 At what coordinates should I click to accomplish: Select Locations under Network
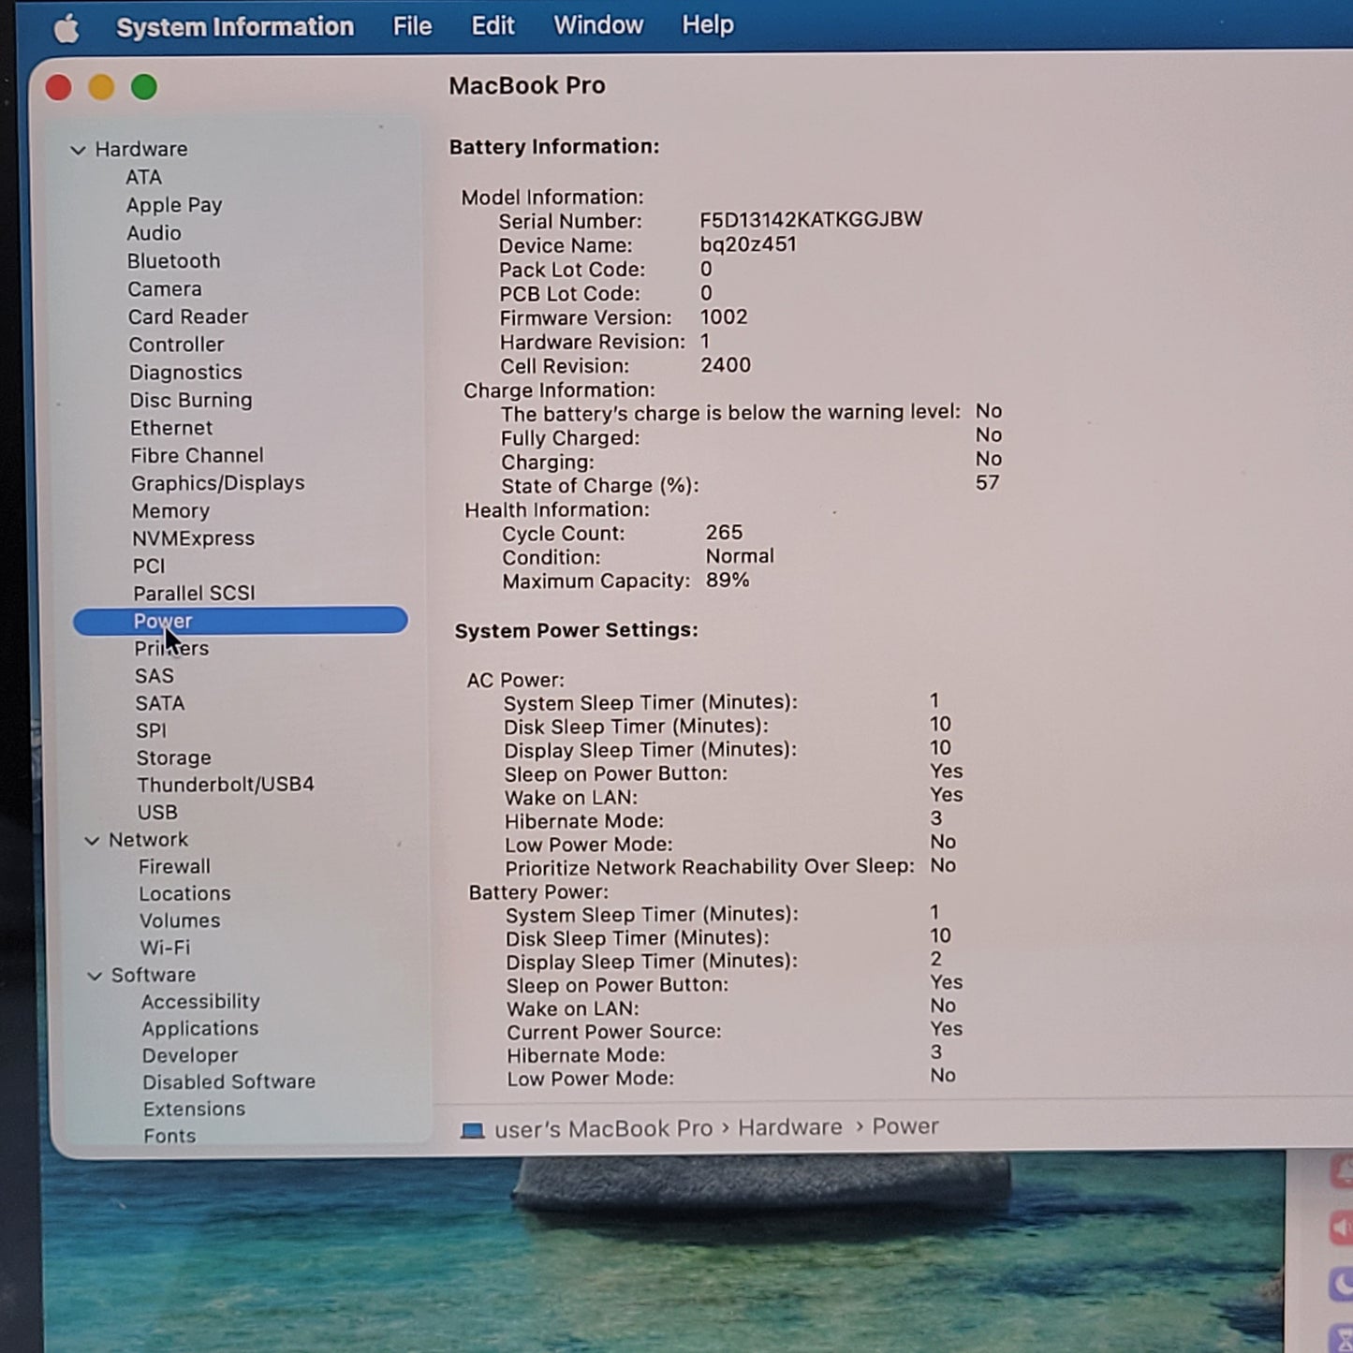(185, 894)
